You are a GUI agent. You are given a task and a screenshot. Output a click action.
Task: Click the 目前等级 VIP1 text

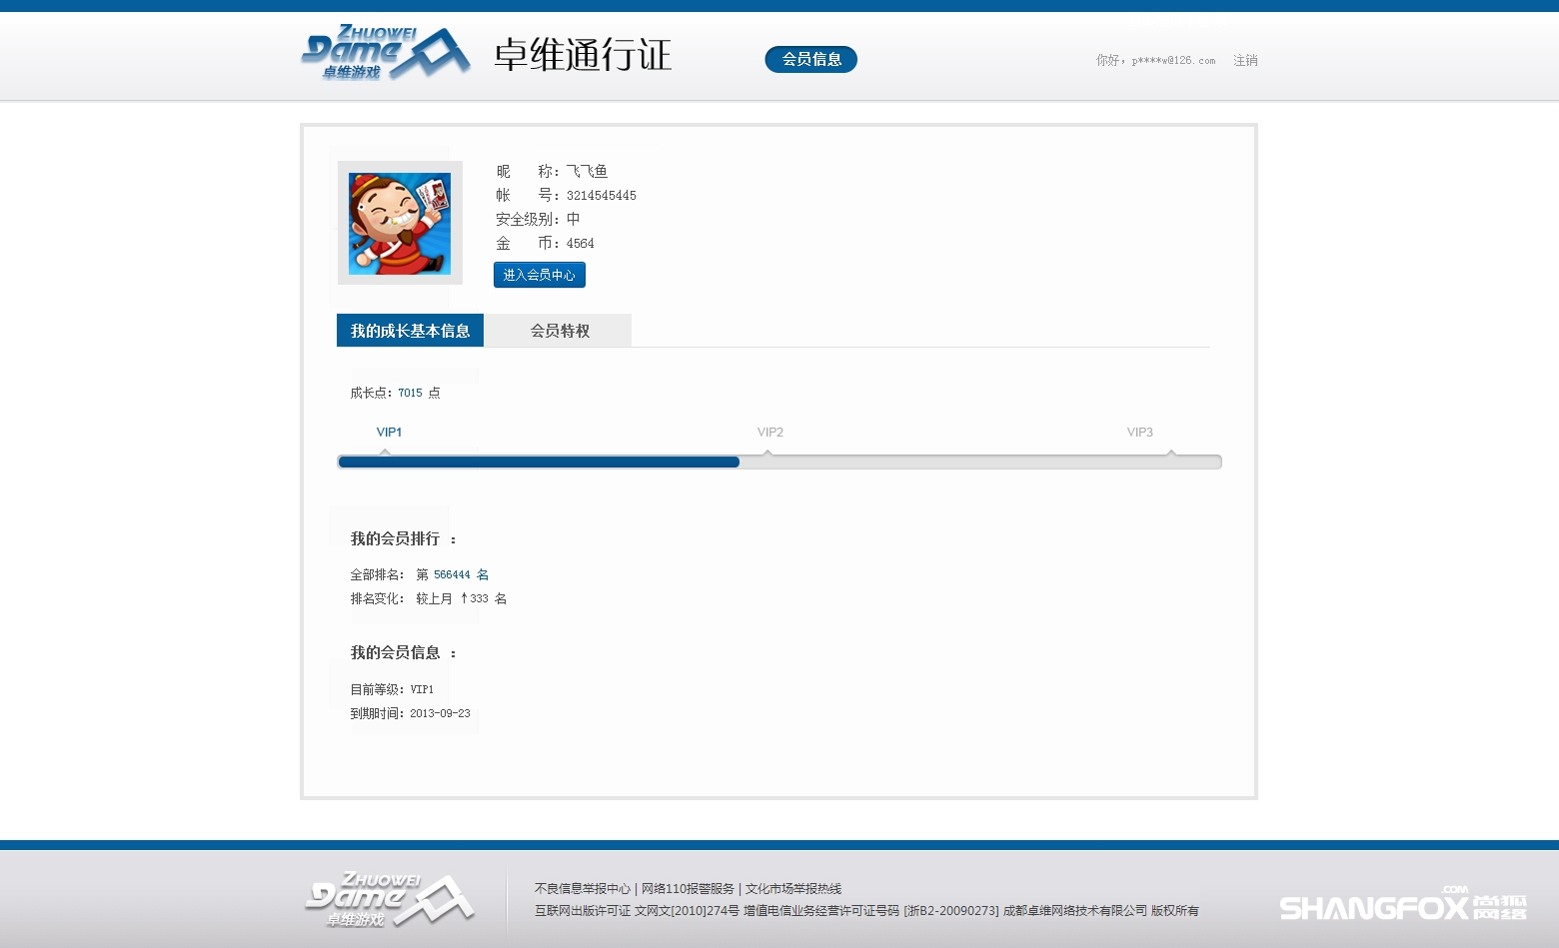pyautogui.click(x=392, y=689)
